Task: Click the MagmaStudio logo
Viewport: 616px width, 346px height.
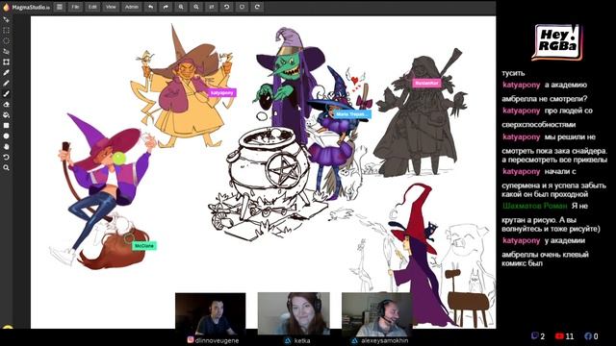Action: point(27,7)
